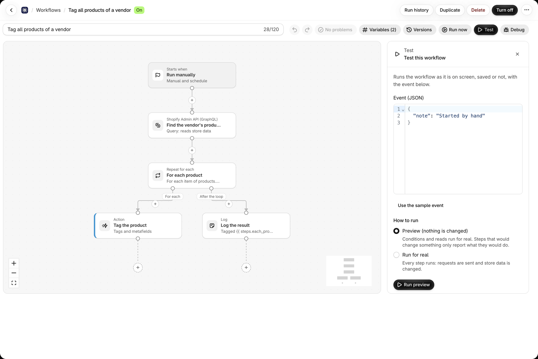Click the back arrow button
The height and width of the screenshot is (359, 538).
[x=11, y=10]
